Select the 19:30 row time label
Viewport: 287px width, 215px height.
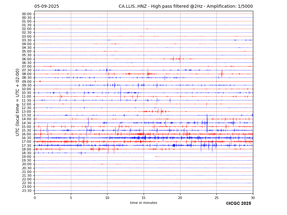27,161
